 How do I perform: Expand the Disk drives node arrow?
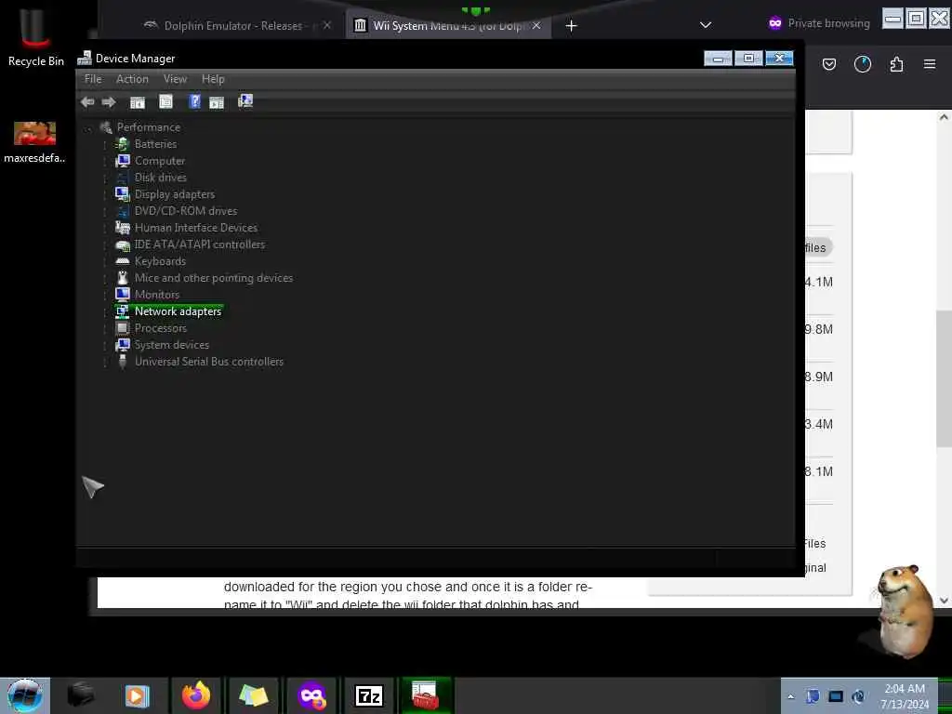[105, 178]
